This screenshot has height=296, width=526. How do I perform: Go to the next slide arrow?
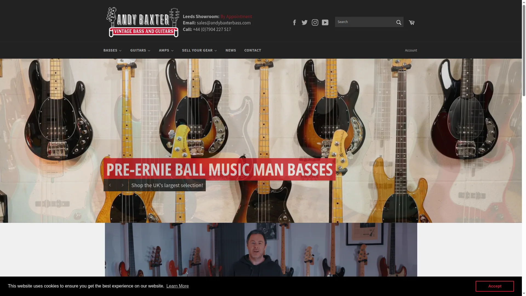pos(122,185)
